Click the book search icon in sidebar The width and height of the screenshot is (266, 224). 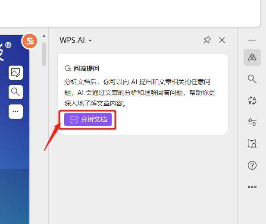click(x=252, y=144)
